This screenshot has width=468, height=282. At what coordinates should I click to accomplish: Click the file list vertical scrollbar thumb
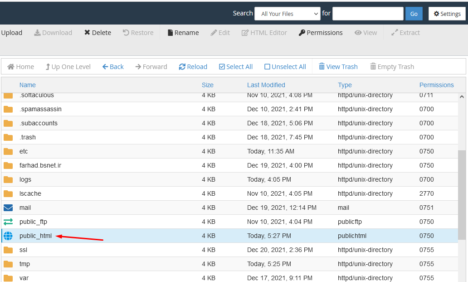click(x=462, y=196)
